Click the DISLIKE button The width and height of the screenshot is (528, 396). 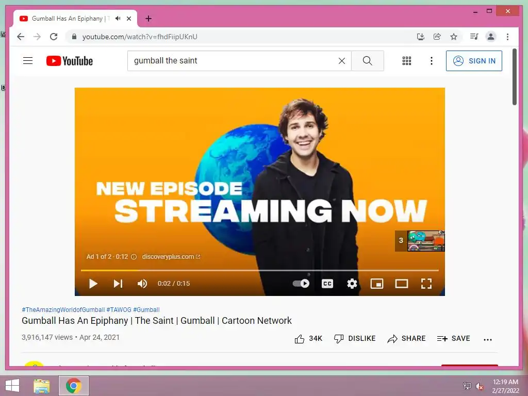pos(355,339)
